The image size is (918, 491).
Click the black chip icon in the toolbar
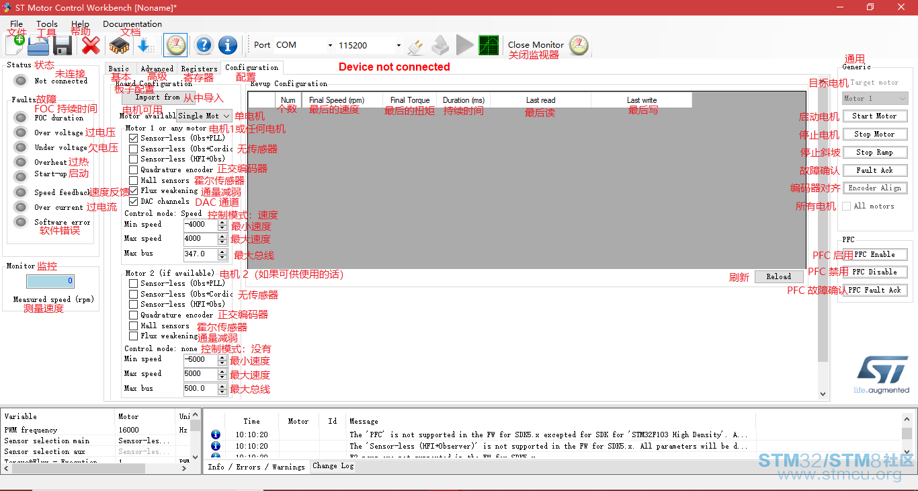pos(119,45)
